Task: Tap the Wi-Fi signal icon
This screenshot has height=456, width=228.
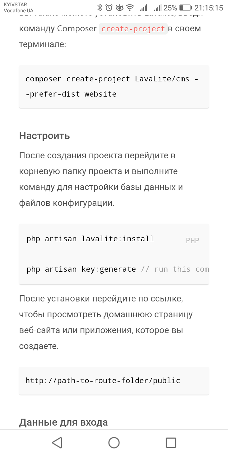Action: [x=130, y=8]
